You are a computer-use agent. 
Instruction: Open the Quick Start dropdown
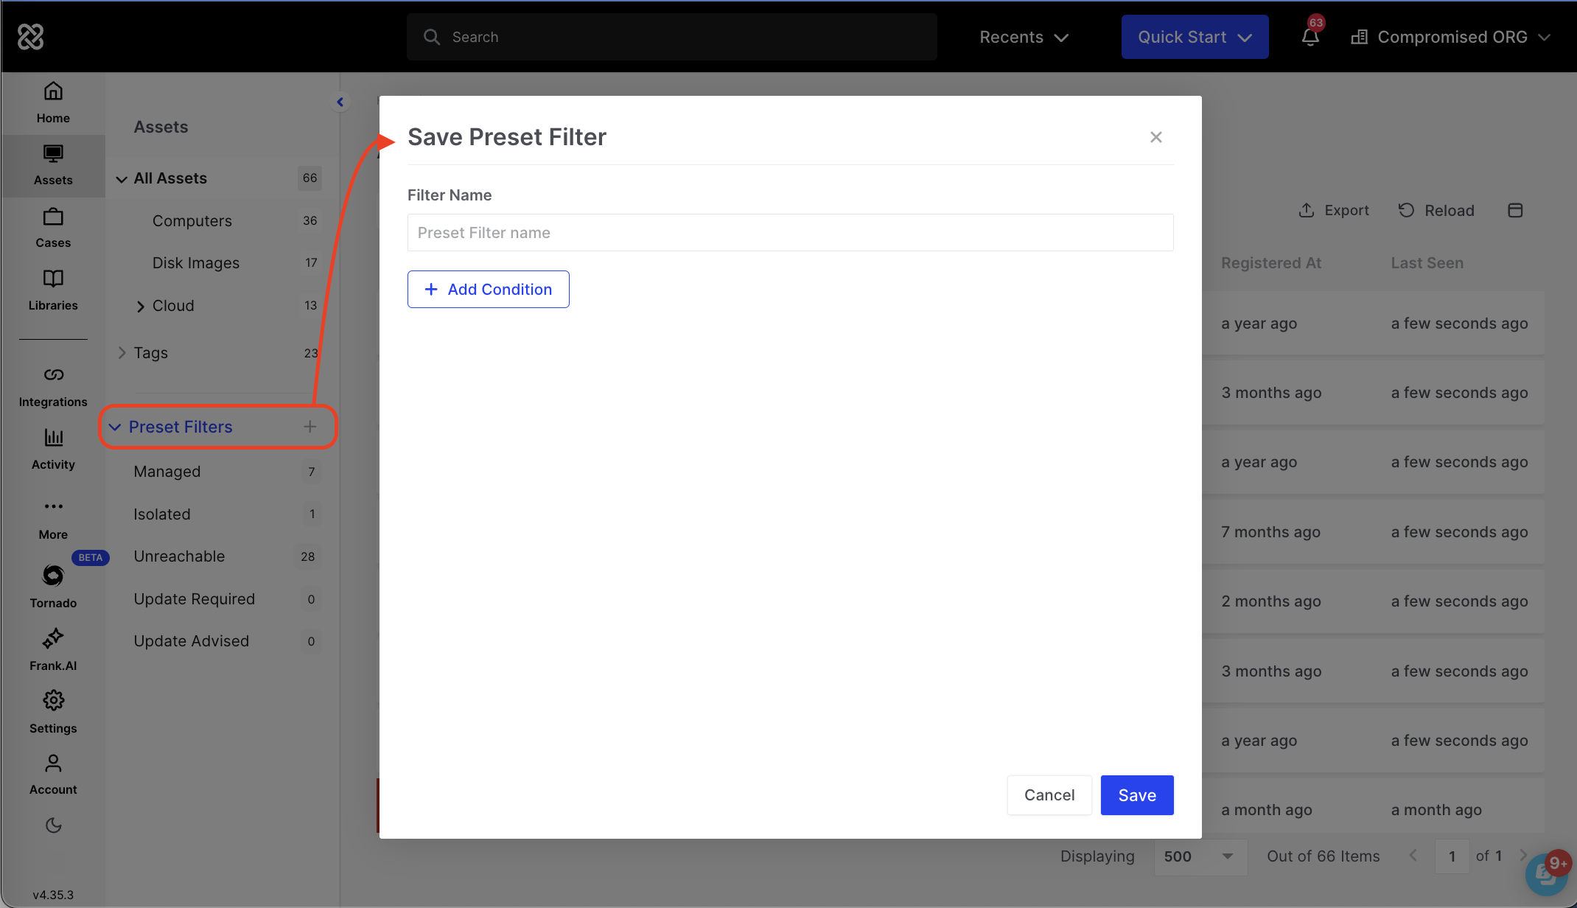(x=1194, y=38)
